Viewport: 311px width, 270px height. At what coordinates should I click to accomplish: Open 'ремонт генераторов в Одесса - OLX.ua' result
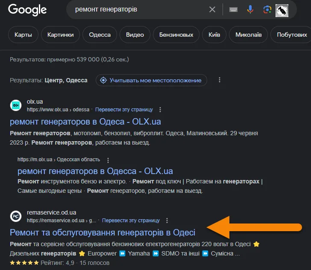pos(95,171)
